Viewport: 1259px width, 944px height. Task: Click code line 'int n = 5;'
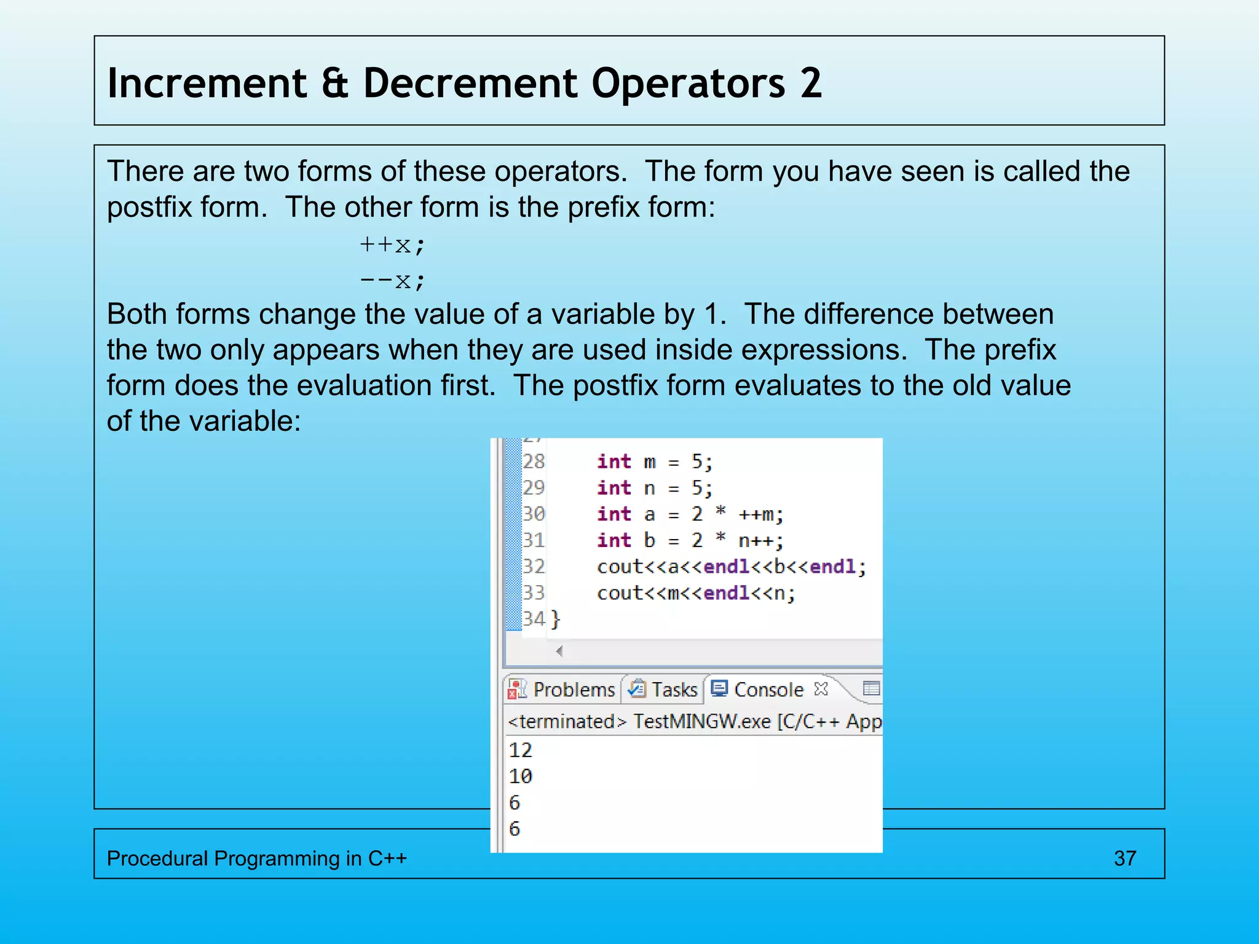click(x=654, y=488)
